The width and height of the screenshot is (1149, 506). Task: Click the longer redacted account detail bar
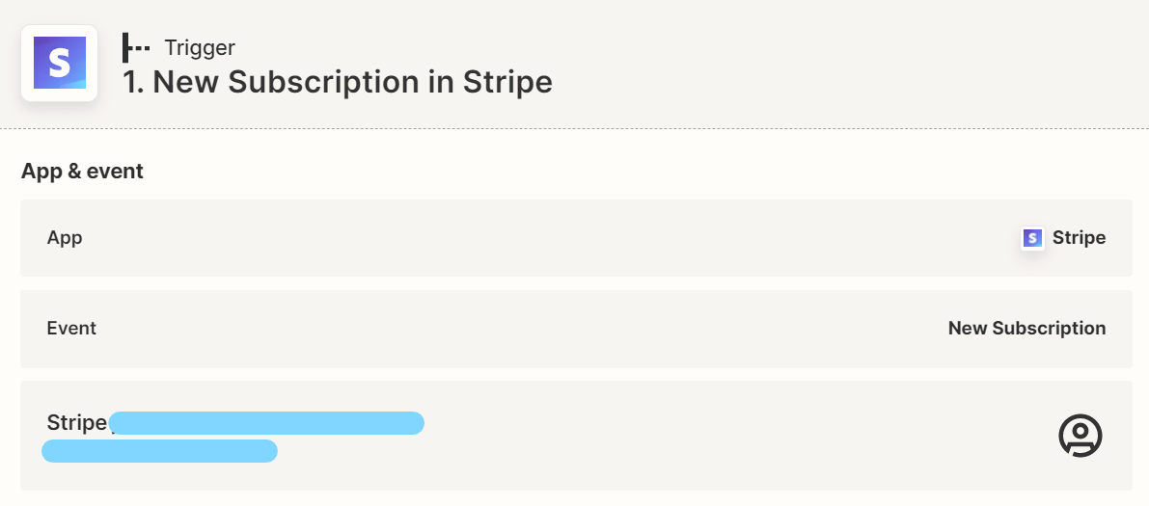pos(266,422)
